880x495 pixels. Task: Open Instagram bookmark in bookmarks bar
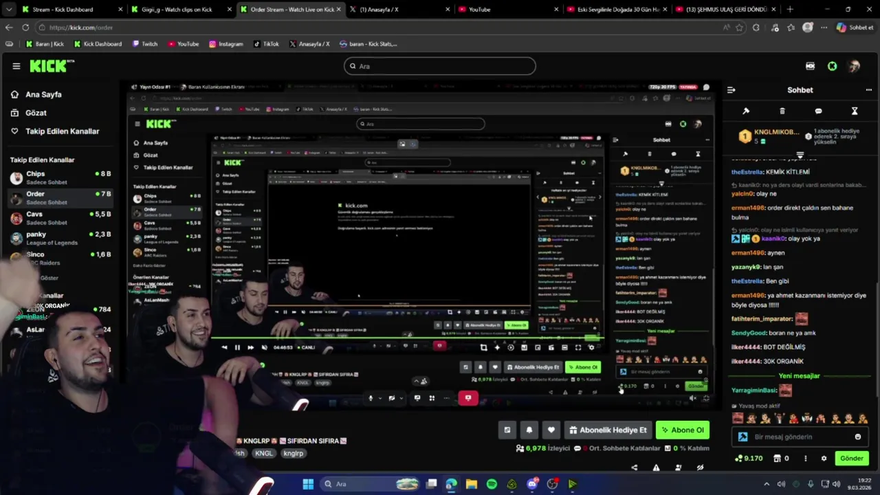[x=225, y=44]
